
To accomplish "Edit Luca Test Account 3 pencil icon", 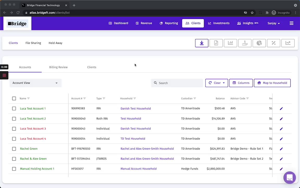I will click(281, 129).
